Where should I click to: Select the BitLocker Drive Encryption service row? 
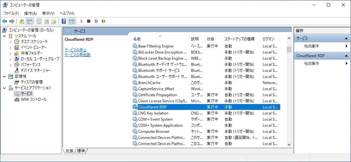tap(206, 52)
